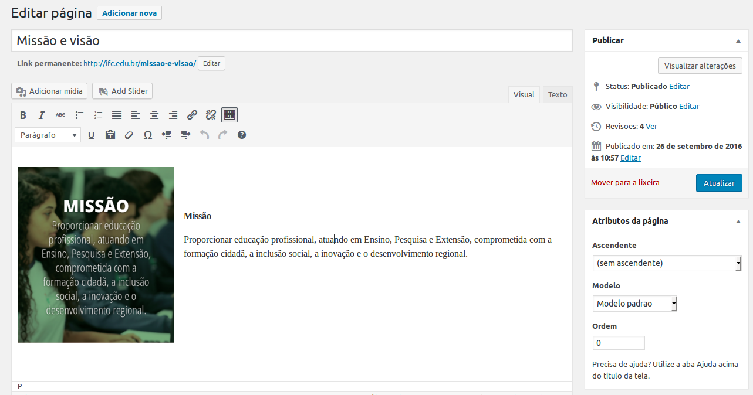Select the Missão image in the editor
This screenshot has height=395, width=753.
click(96, 254)
